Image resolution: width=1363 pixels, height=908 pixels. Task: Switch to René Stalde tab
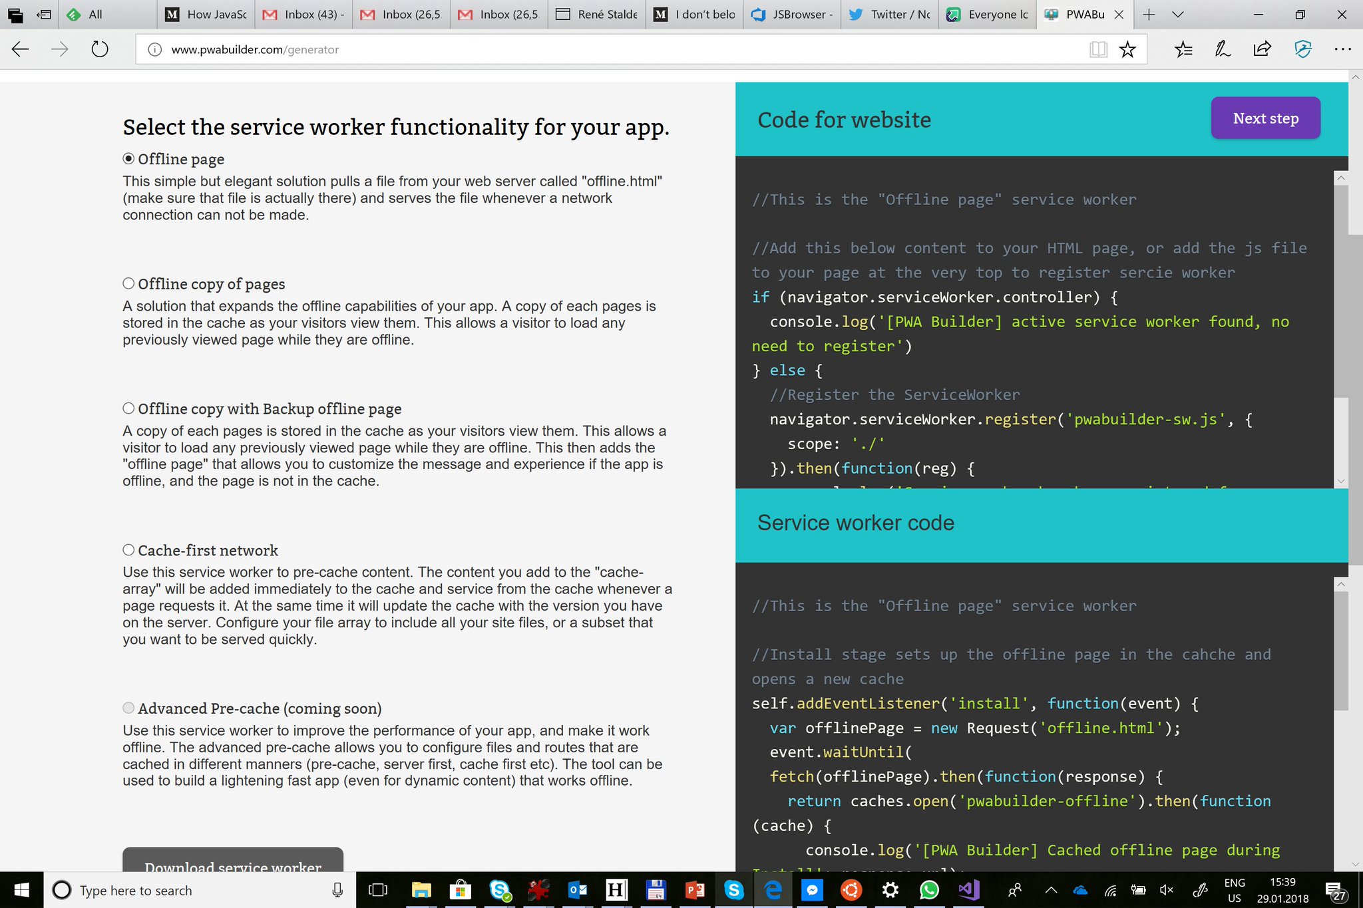click(x=596, y=14)
